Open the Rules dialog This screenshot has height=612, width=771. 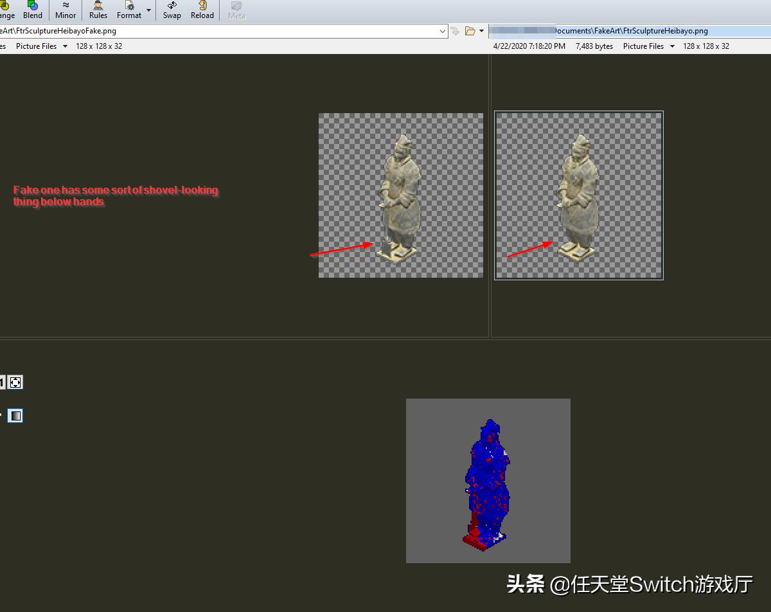(98, 10)
